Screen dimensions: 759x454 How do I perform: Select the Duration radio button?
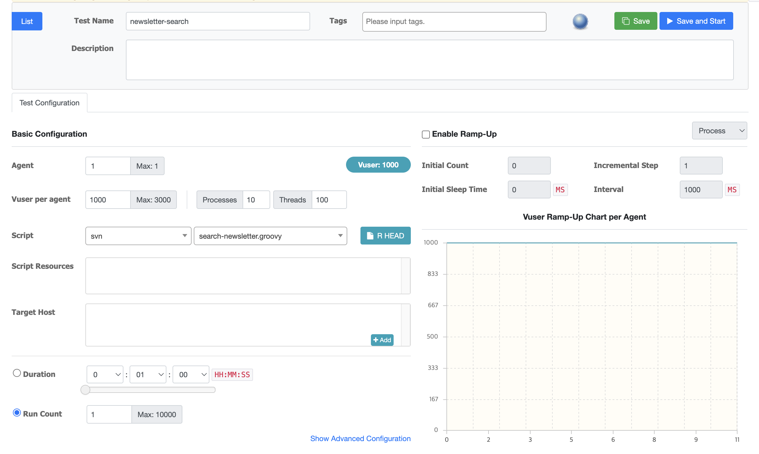17,373
